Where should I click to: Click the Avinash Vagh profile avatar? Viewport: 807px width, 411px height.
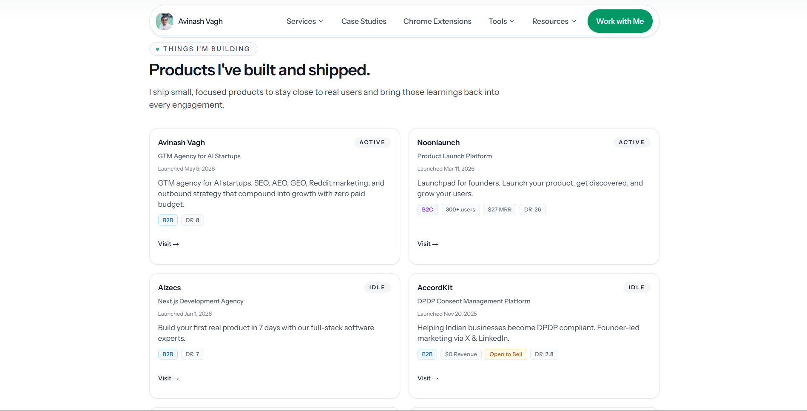click(165, 21)
